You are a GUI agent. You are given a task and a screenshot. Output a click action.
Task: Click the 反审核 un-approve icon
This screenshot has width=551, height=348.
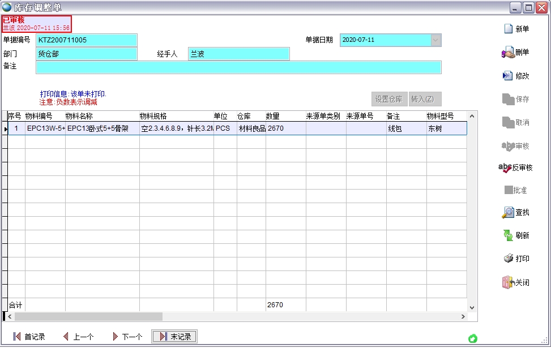[x=505, y=168]
